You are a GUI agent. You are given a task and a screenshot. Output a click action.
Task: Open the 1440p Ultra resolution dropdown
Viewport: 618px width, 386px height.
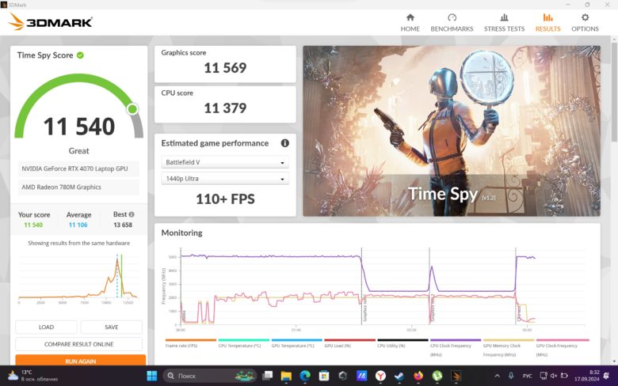click(225, 179)
